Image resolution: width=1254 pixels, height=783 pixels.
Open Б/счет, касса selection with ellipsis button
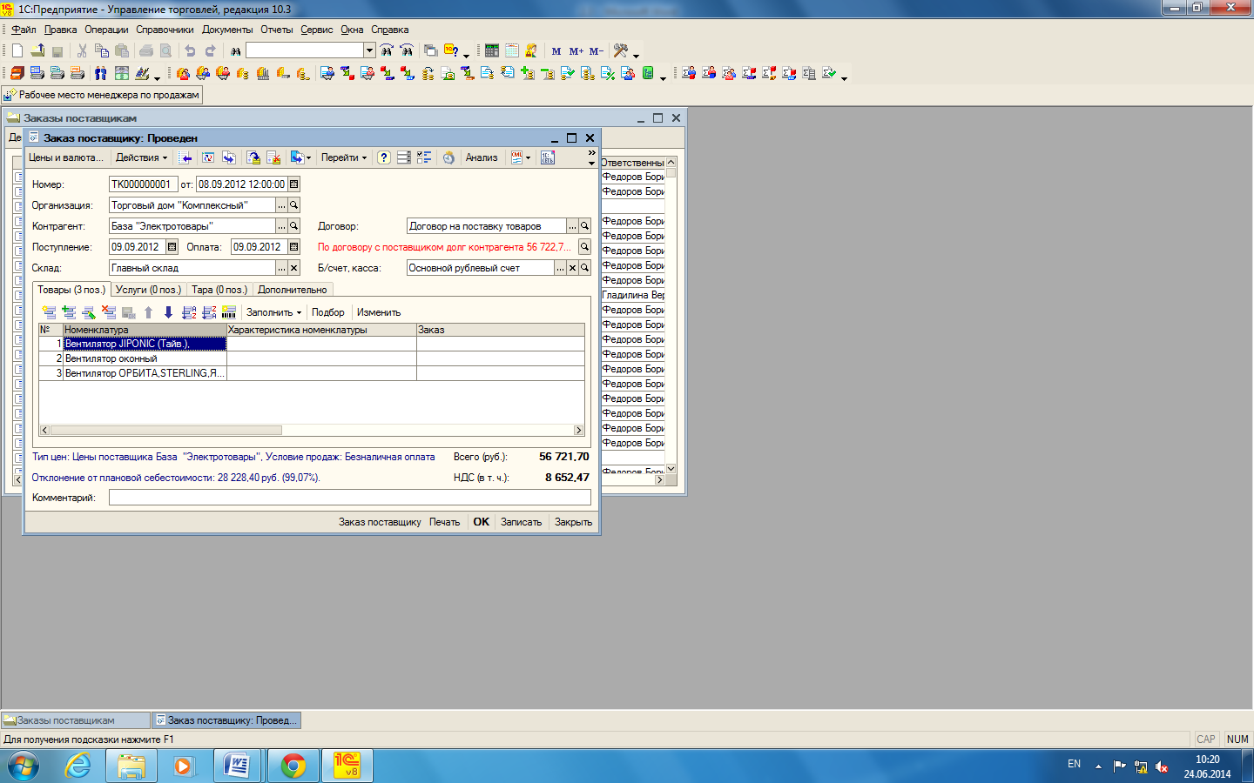click(x=560, y=268)
